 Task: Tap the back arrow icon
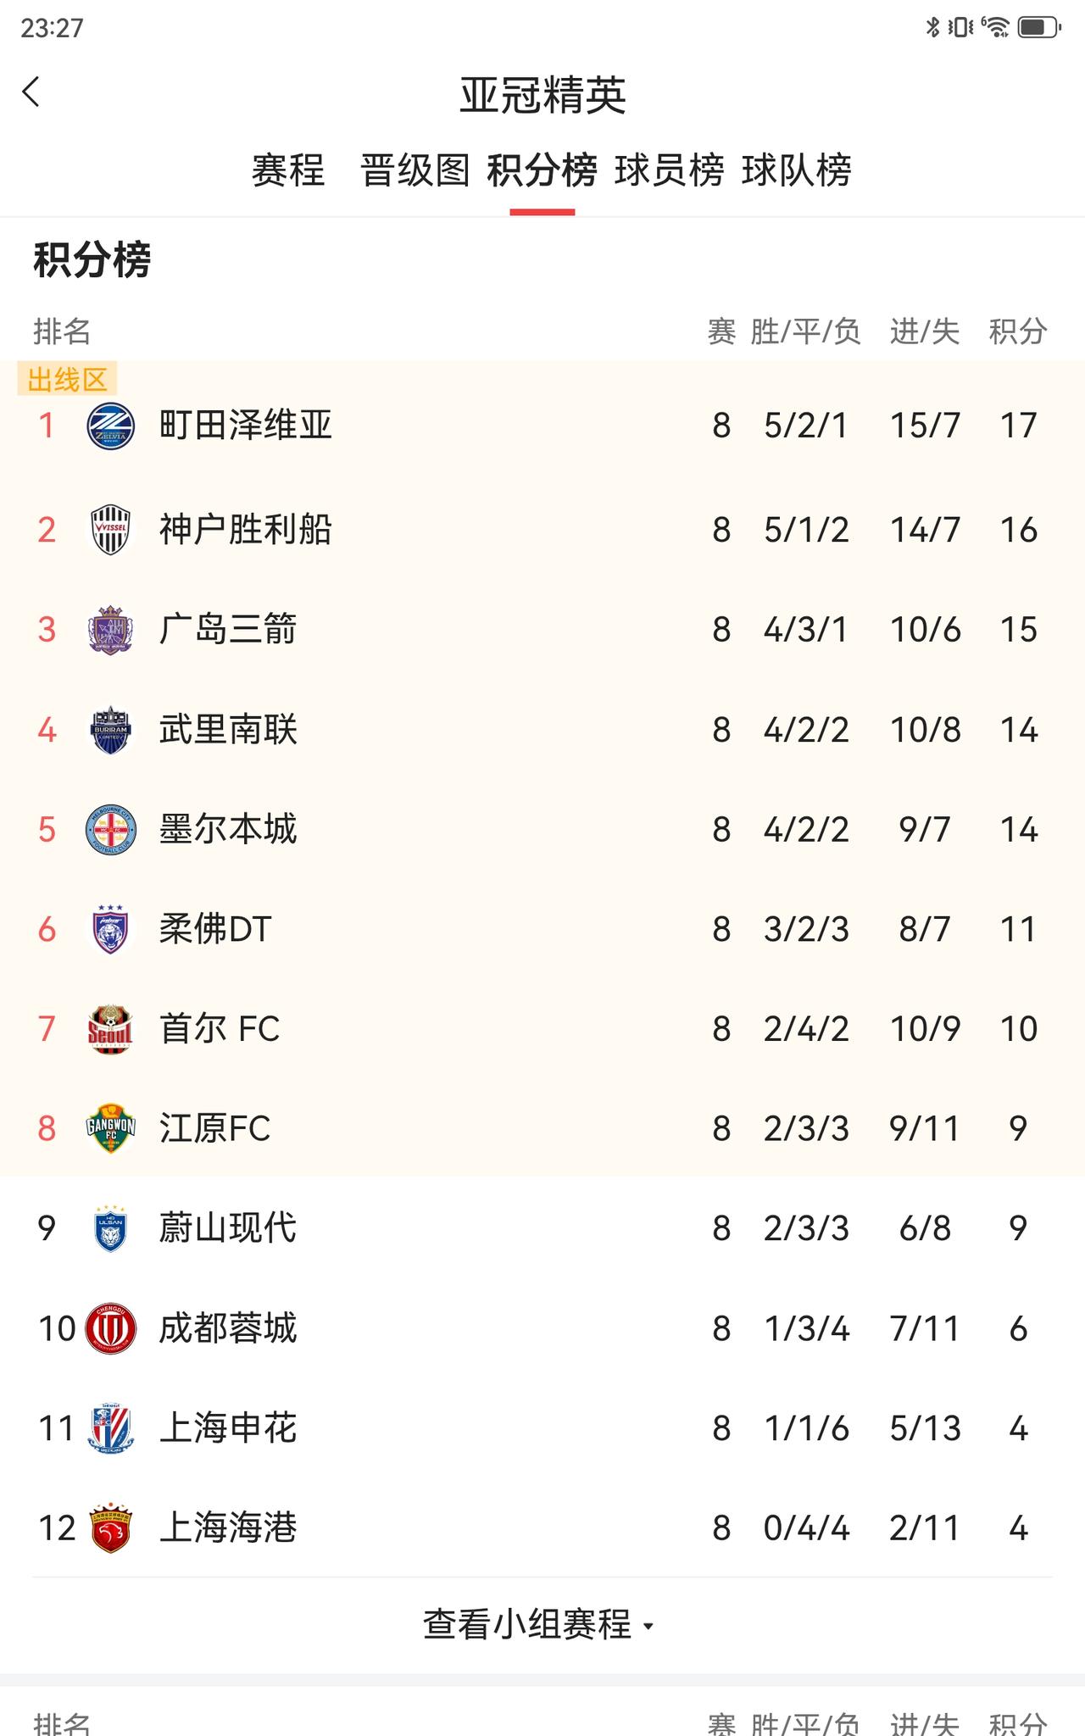coord(32,92)
